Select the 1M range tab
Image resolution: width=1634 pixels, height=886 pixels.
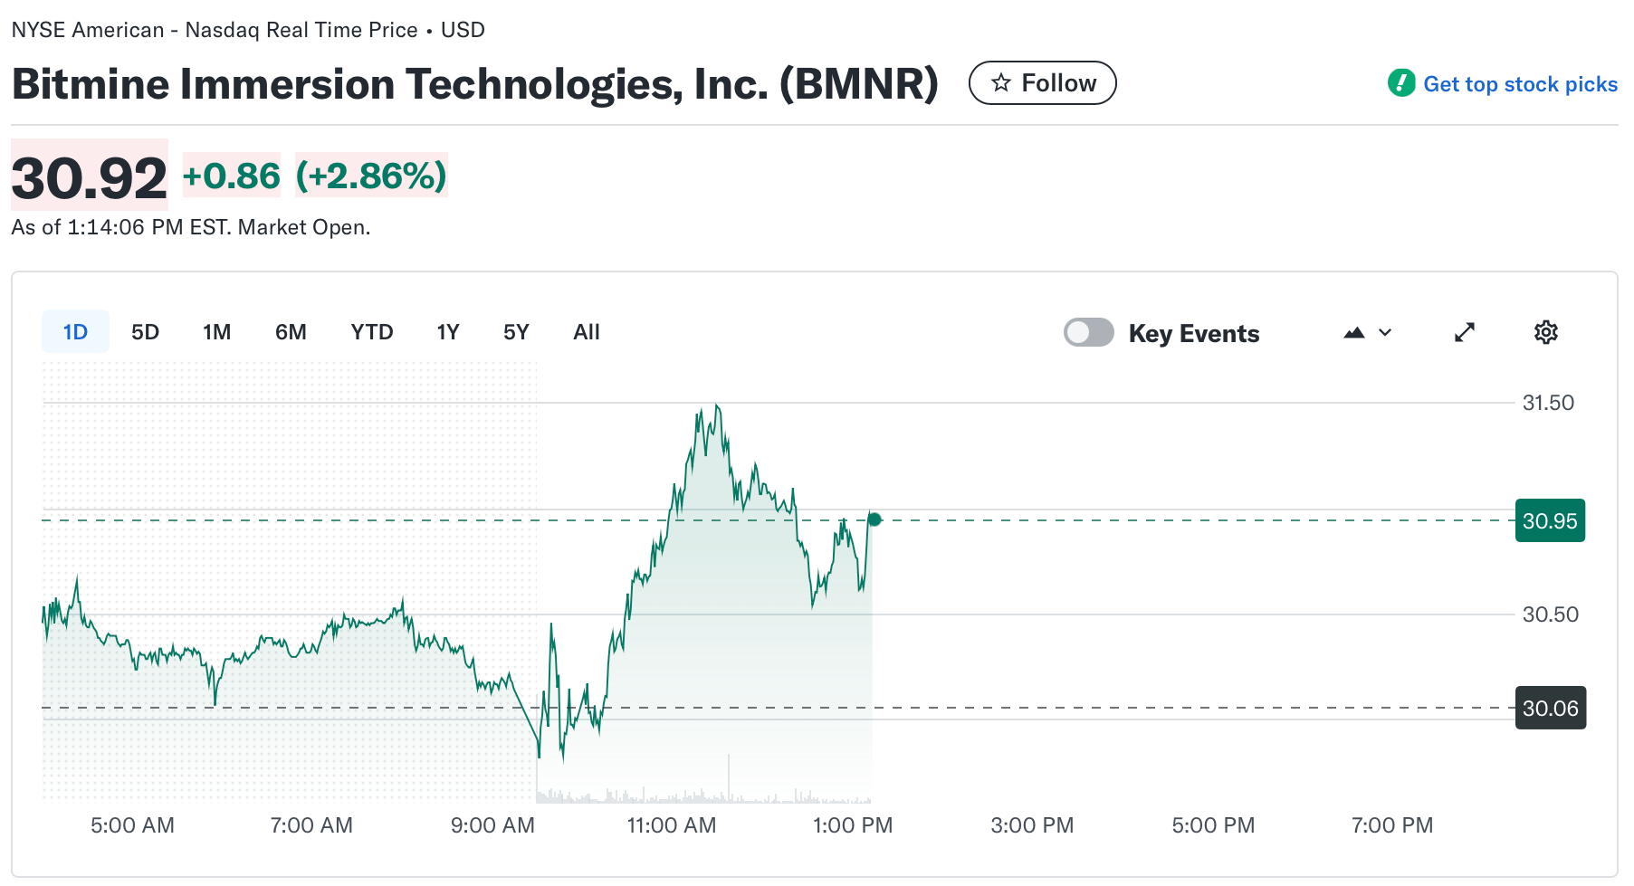(216, 332)
